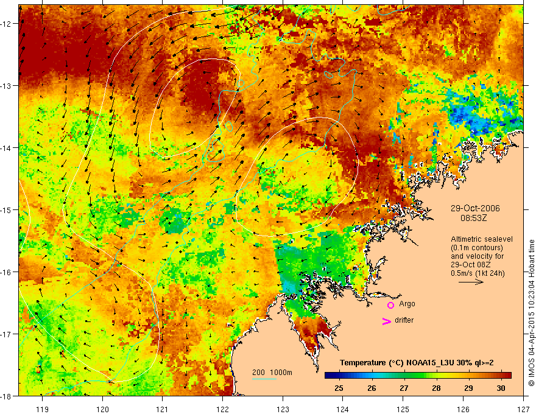Click the magenta drifter arrowhead symbol in legend
The height and width of the screenshot is (414, 536).
coord(387,321)
